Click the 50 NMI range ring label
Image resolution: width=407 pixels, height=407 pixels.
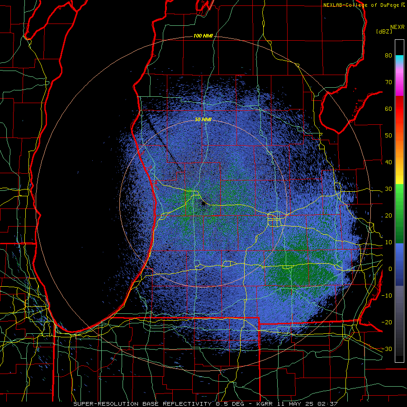[x=203, y=120]
